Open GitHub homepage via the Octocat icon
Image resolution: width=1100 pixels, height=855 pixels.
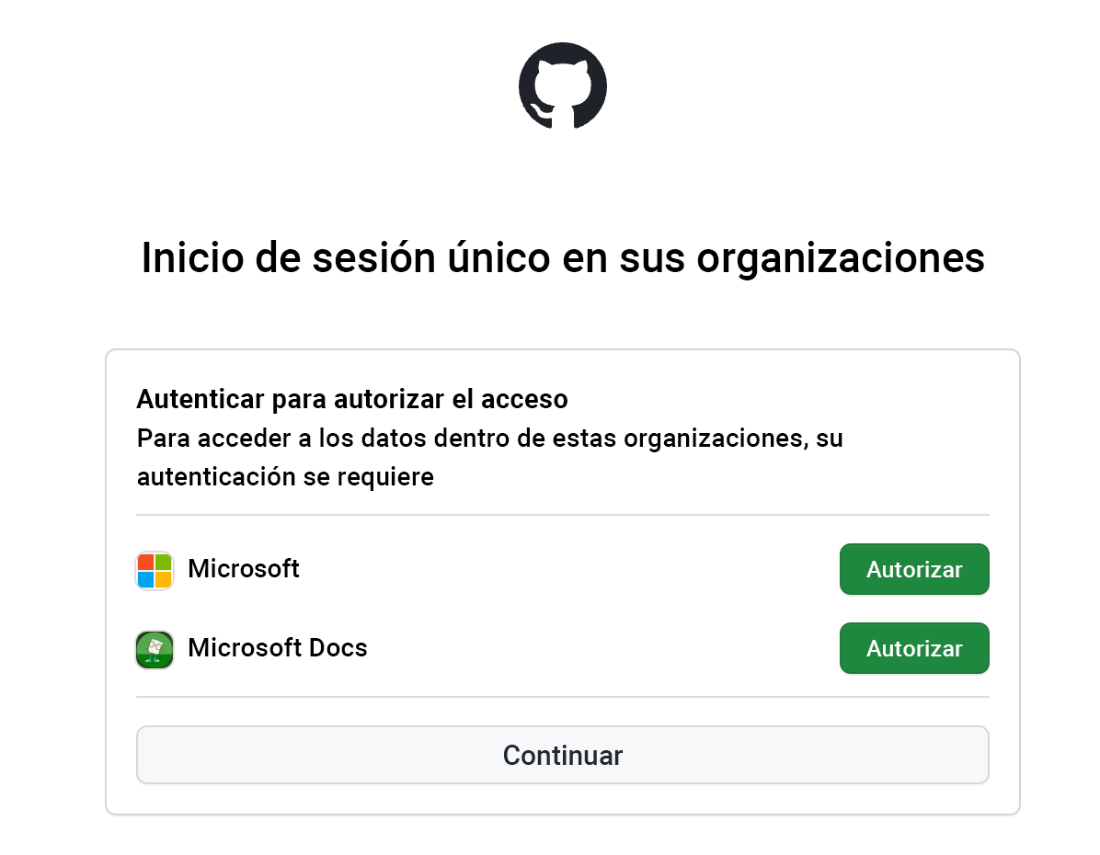(562, 85)
